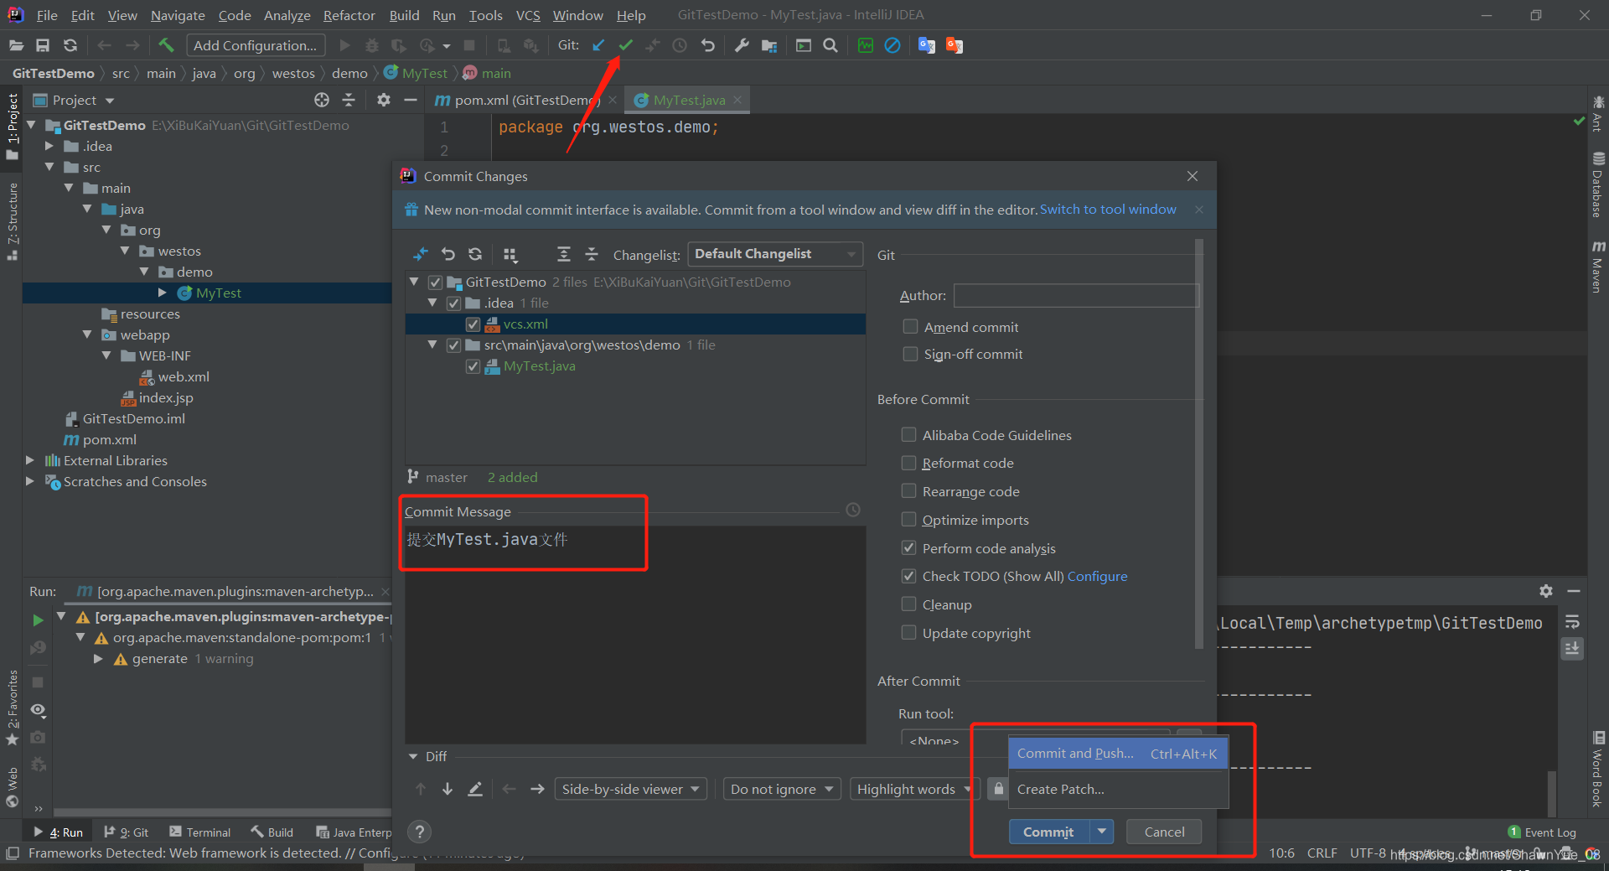This screenshot has width=1609, height=871.
Task: Enable Optimize imports checkbox
Action: tap(908, 519)
